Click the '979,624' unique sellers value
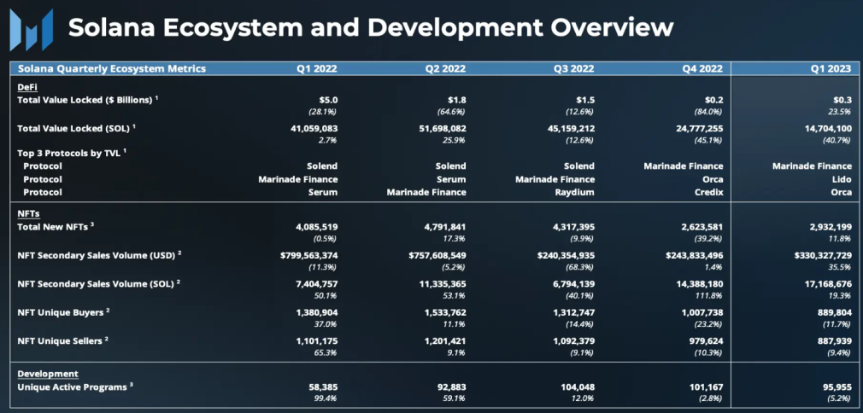 click(706, 341)
